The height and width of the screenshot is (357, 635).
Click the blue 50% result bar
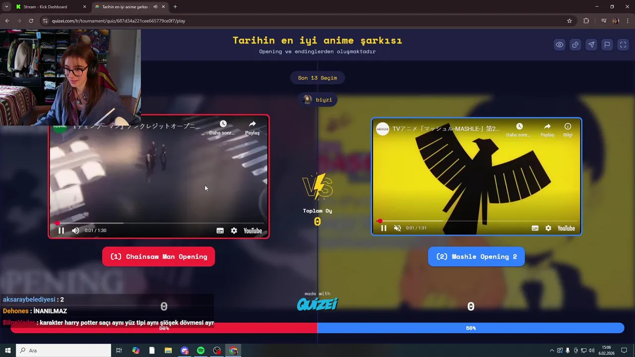(x=471, y=328)
